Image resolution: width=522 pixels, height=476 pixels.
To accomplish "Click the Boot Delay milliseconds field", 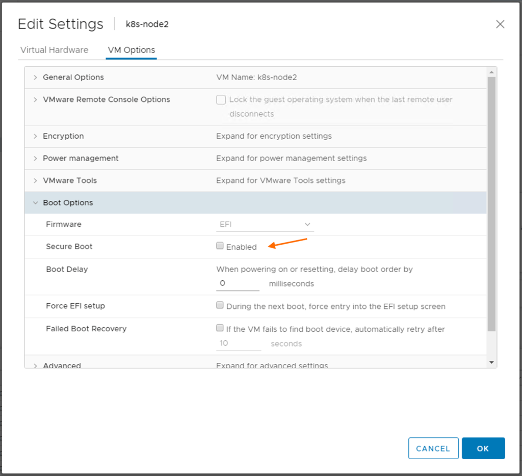I will coord(238,283).
